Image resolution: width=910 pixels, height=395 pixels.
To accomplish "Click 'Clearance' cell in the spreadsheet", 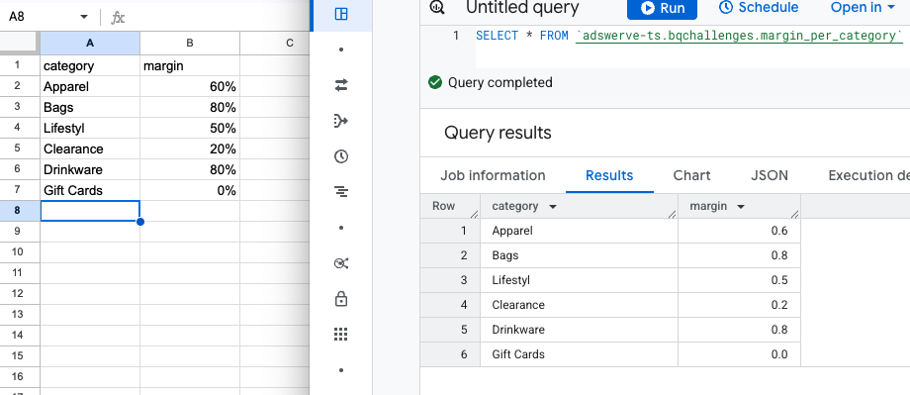I will click(90, 148).
